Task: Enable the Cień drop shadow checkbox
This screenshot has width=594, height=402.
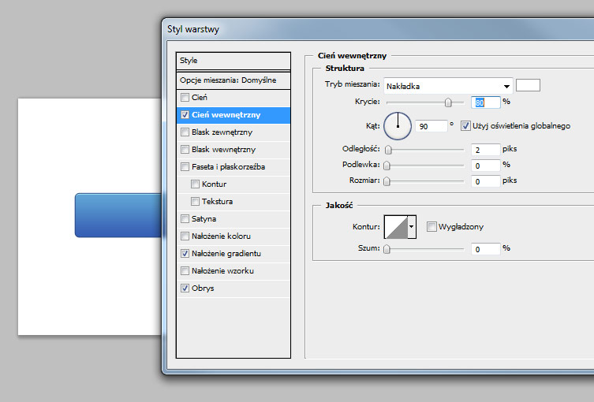Action: click(185, 98)
